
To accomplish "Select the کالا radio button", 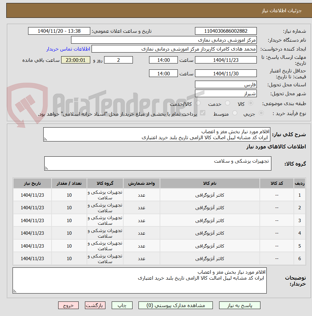I will point(251,103).
